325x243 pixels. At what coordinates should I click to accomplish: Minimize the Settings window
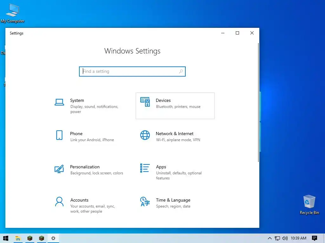click(223, 33)
